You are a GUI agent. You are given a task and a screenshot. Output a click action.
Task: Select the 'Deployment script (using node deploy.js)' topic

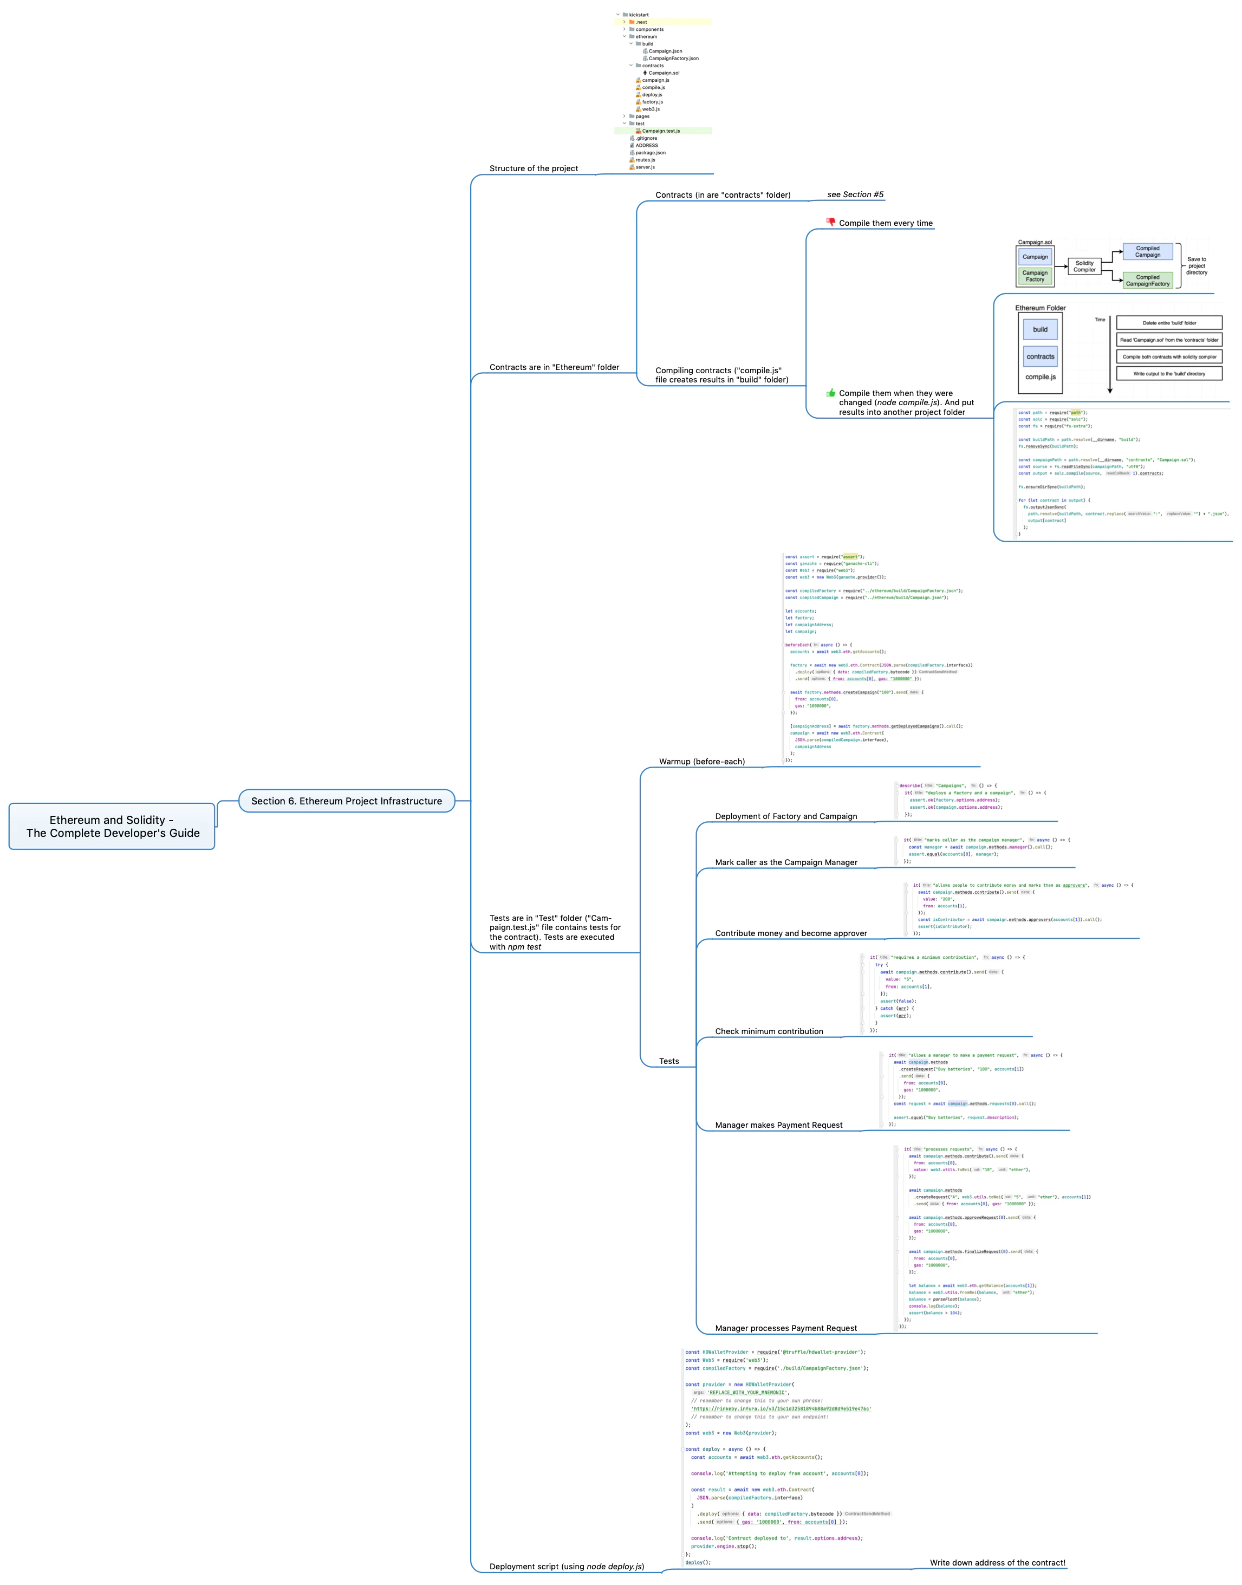click(567, 1566)
